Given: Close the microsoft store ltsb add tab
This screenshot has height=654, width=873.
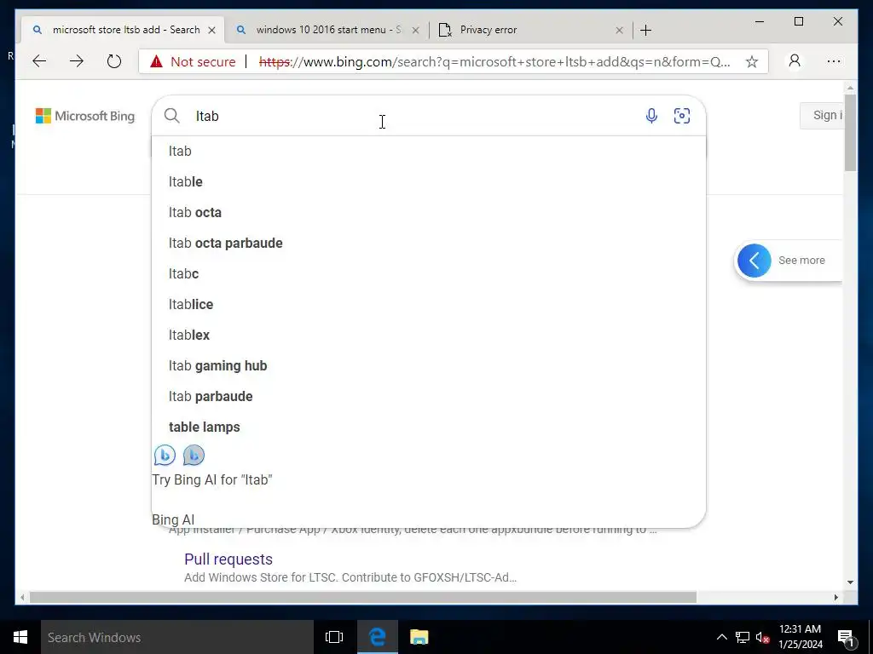Looking at the screenshot, I should coord(211,30).
